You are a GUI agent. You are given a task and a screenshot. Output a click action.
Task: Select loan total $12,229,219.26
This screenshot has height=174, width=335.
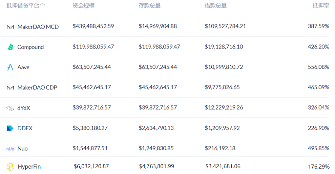[x=224, y=108]
